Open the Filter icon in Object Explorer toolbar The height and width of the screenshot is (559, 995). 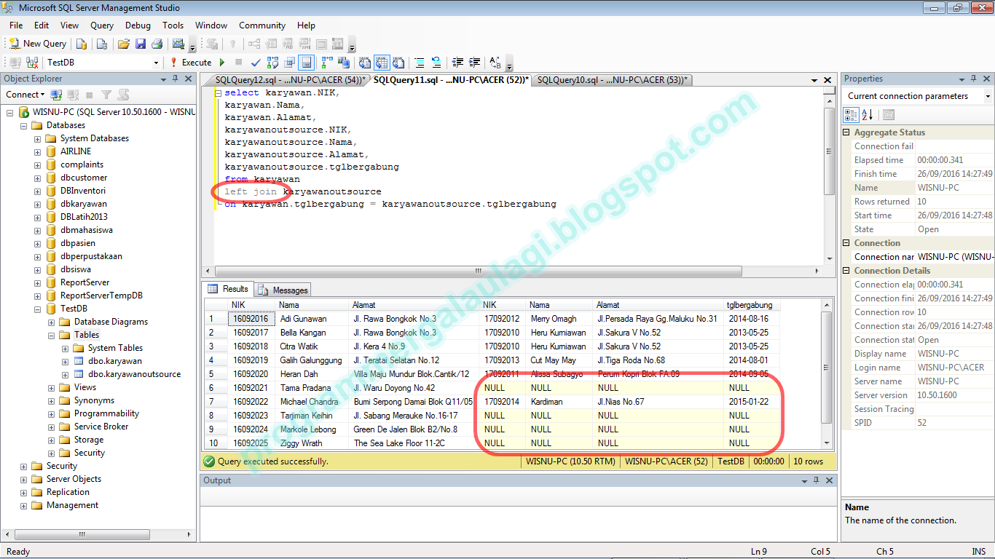(x=106, y=95)
